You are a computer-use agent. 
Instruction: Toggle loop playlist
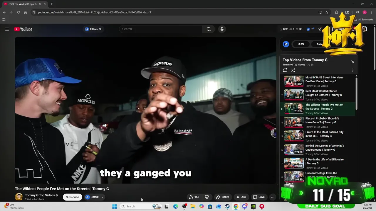click(285, 70)
